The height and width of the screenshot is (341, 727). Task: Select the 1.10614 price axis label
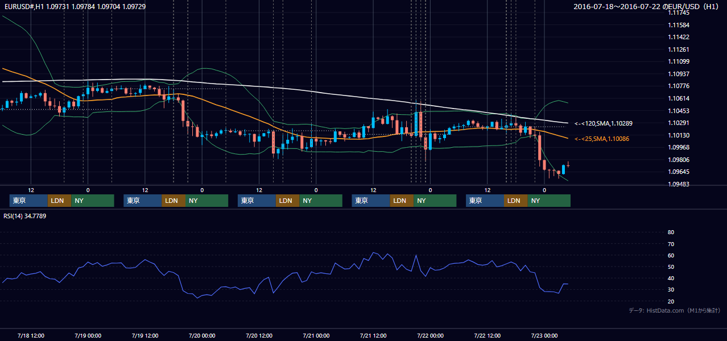[679, 98]
